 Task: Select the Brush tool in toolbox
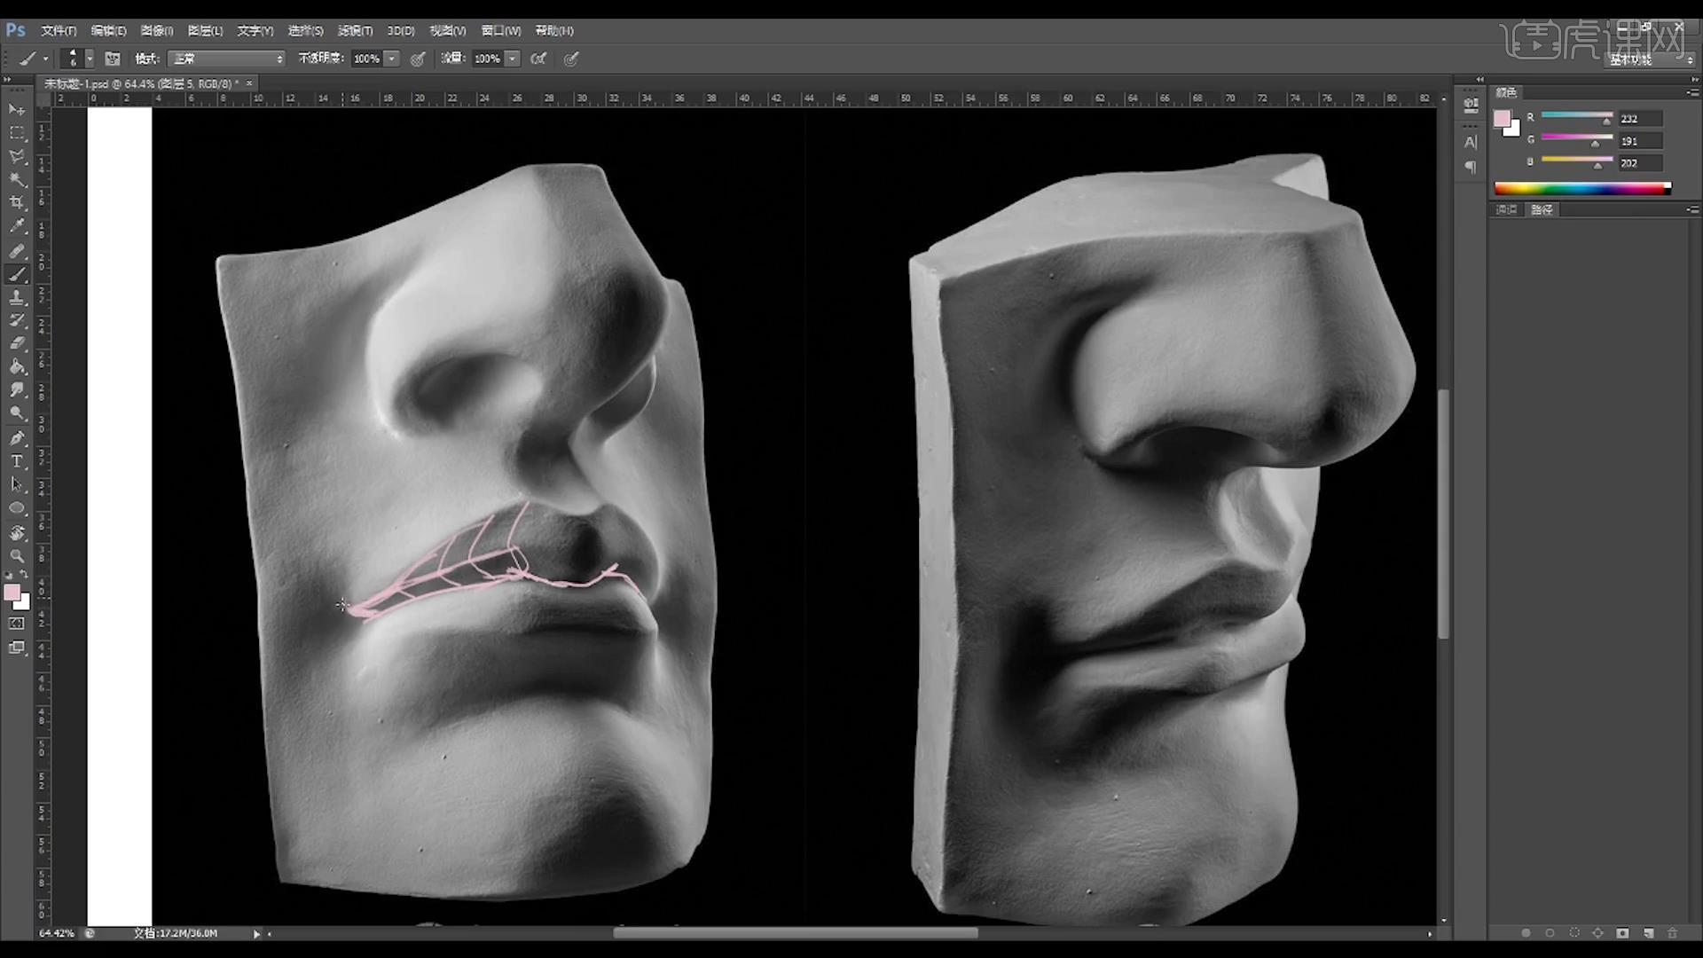(x=17, y=274)
